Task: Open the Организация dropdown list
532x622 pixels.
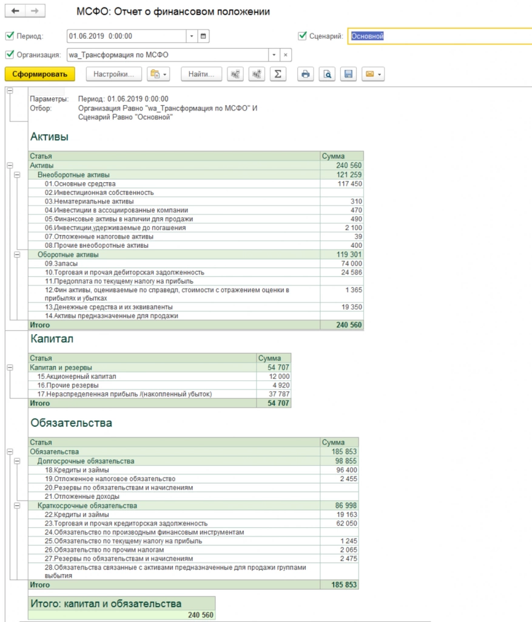Action: tap(274, 55)
